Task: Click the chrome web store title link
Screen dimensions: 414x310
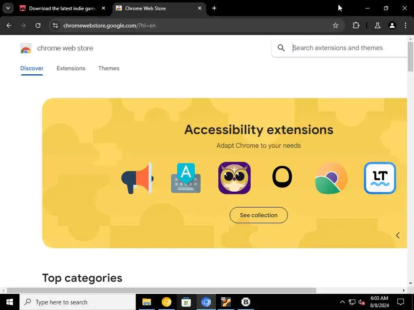Action: [65, 48]
